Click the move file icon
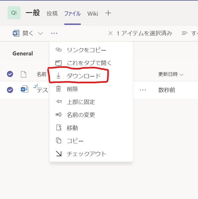This screenshot has width=198, height=199. coord(59,128)
